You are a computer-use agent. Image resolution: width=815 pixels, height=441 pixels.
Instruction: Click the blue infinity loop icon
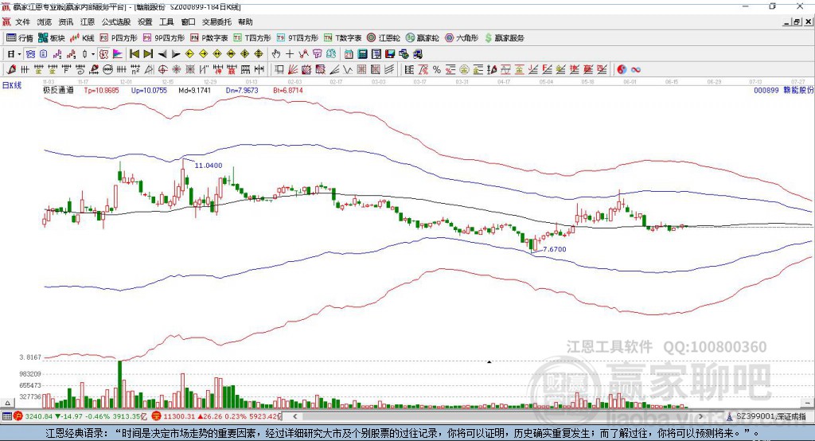click(635, 70)
